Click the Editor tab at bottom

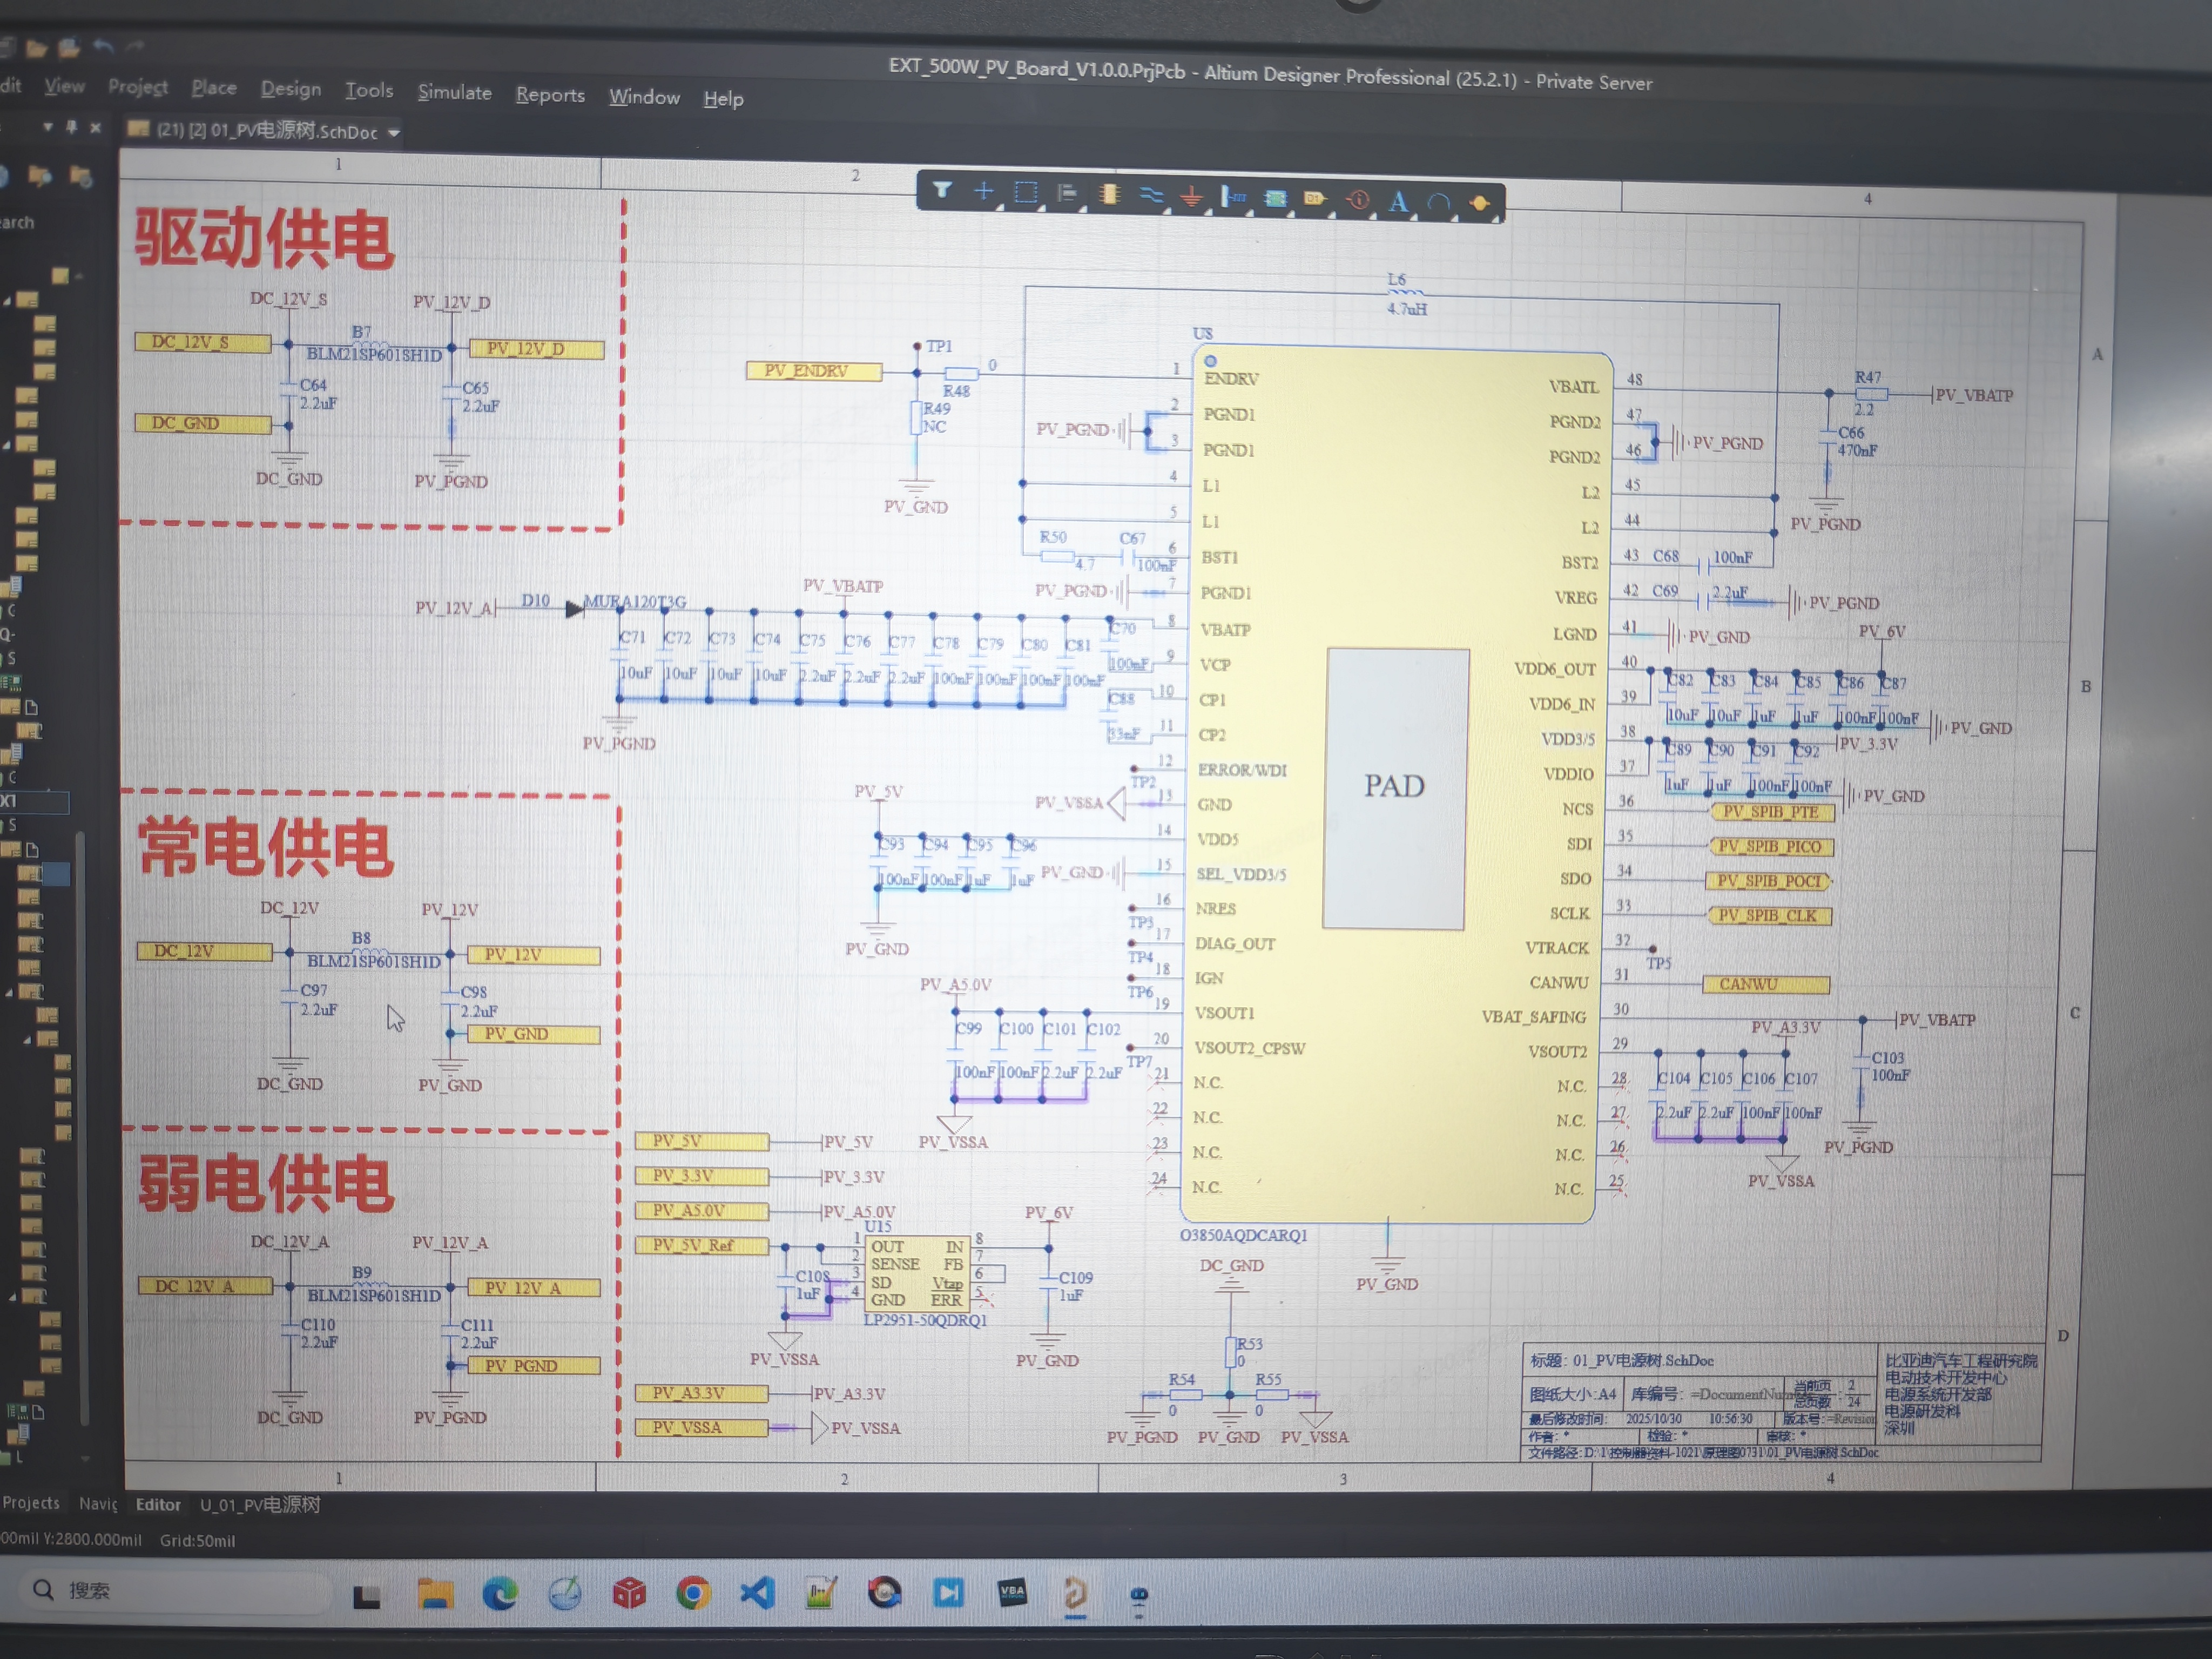pyautogui.click(x=158, y=1504)
